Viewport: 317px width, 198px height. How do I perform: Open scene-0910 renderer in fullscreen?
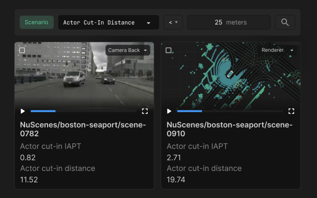pos(291,111)
